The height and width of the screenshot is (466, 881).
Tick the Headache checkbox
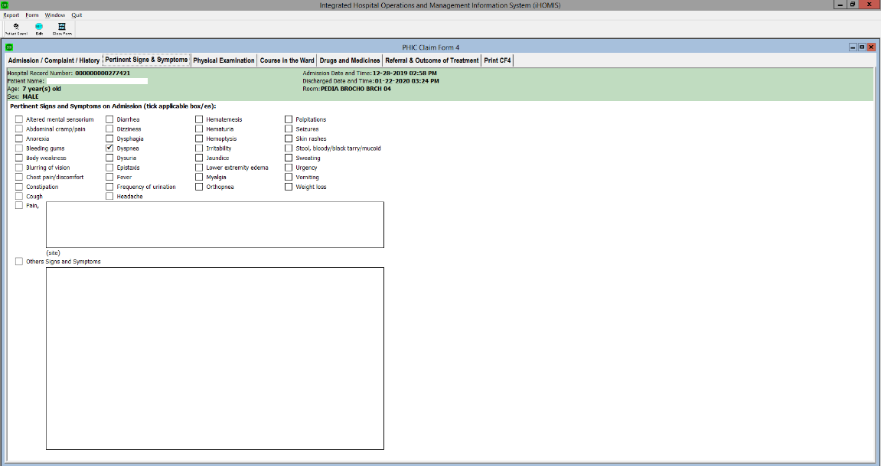point(109,197)
